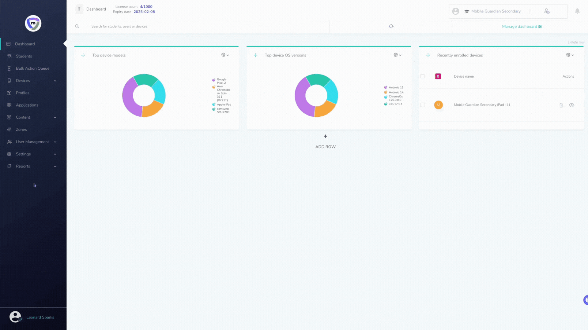This screenshot has height=330, width=588.
Task: Open Top device OS versions settings dropdown
Action: point(397,55)
